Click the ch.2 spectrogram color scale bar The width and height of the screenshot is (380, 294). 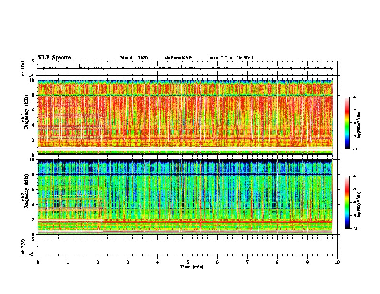347,202
